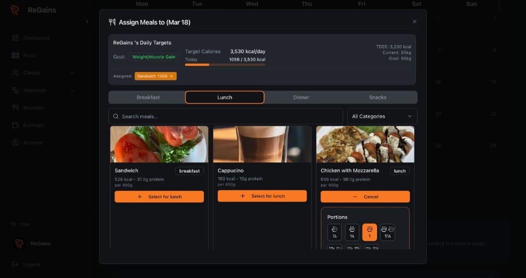The width and height of the screenshot is (526, 278).
Task: Open Dashboard from the sidebar icon
Action: pyautogui.click(x=14, y=38)
